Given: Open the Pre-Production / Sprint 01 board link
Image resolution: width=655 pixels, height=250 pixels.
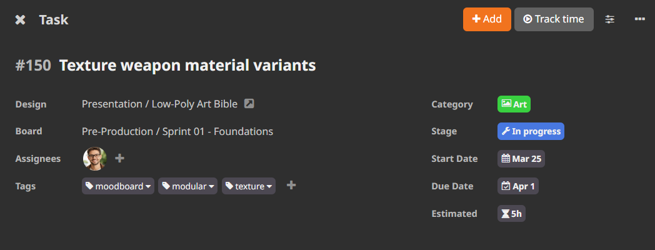Looking at the screenshot, I should (x=177, y=131).
